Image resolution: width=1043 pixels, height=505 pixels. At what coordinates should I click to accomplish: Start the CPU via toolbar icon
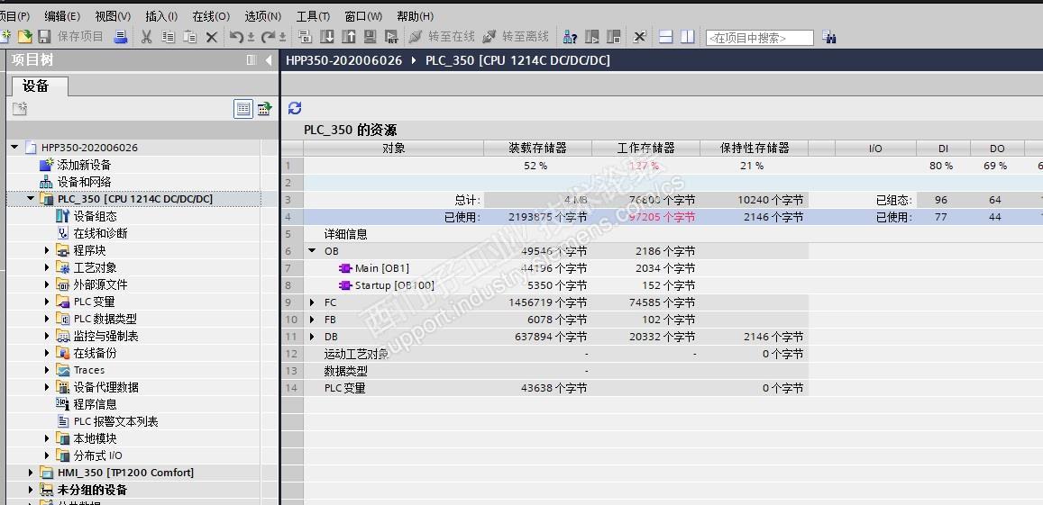[592, 37]
